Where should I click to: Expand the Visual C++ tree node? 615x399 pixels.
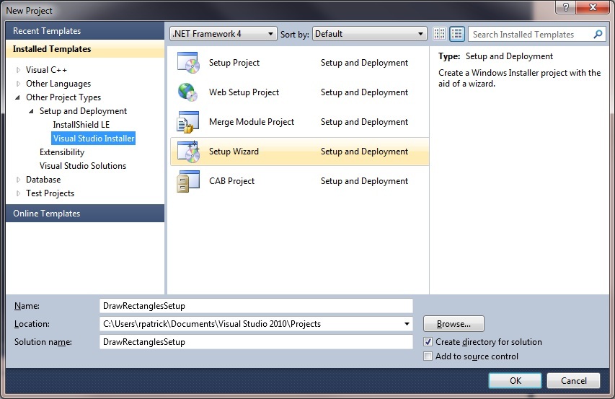(x=19, y=70)
